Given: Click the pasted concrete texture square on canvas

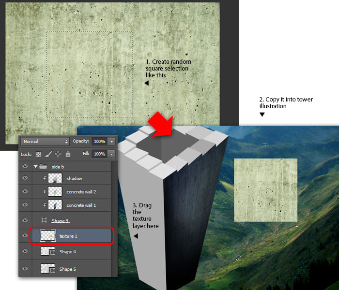Looking at the screenshot, I should point(266,190).
